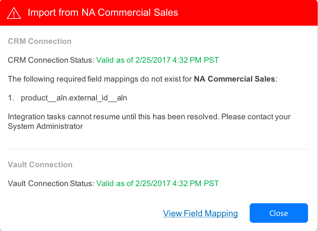The width and height of the screenshot is (318, 231).
Task: Click the 'Please contact your' text
Action: click(256, 117)
